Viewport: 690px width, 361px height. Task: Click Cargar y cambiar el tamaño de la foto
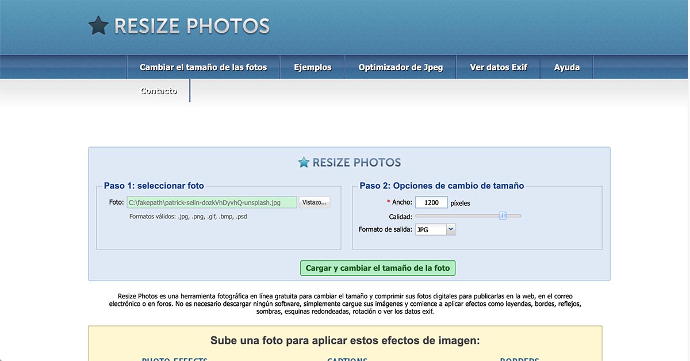378,268
